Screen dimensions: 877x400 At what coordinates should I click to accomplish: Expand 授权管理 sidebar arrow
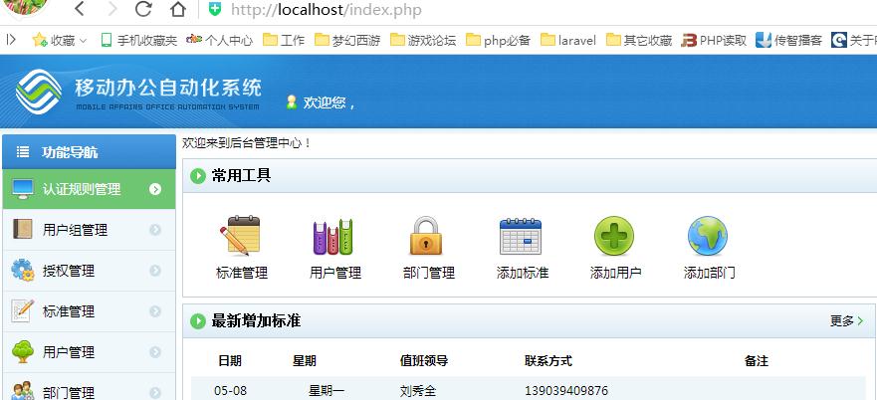click(155, 271)
